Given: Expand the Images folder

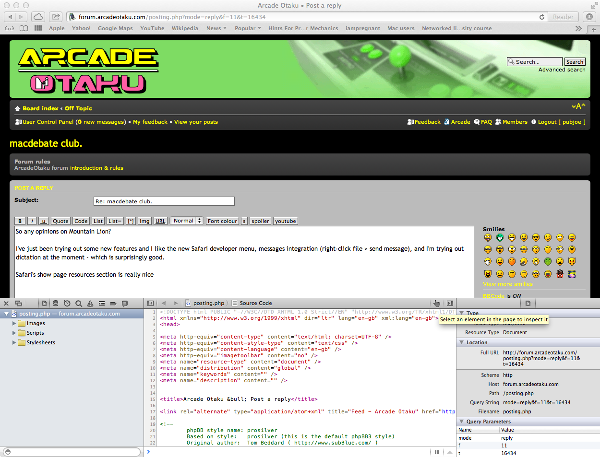Looking at the screenshot, I should tap(14, 323).
